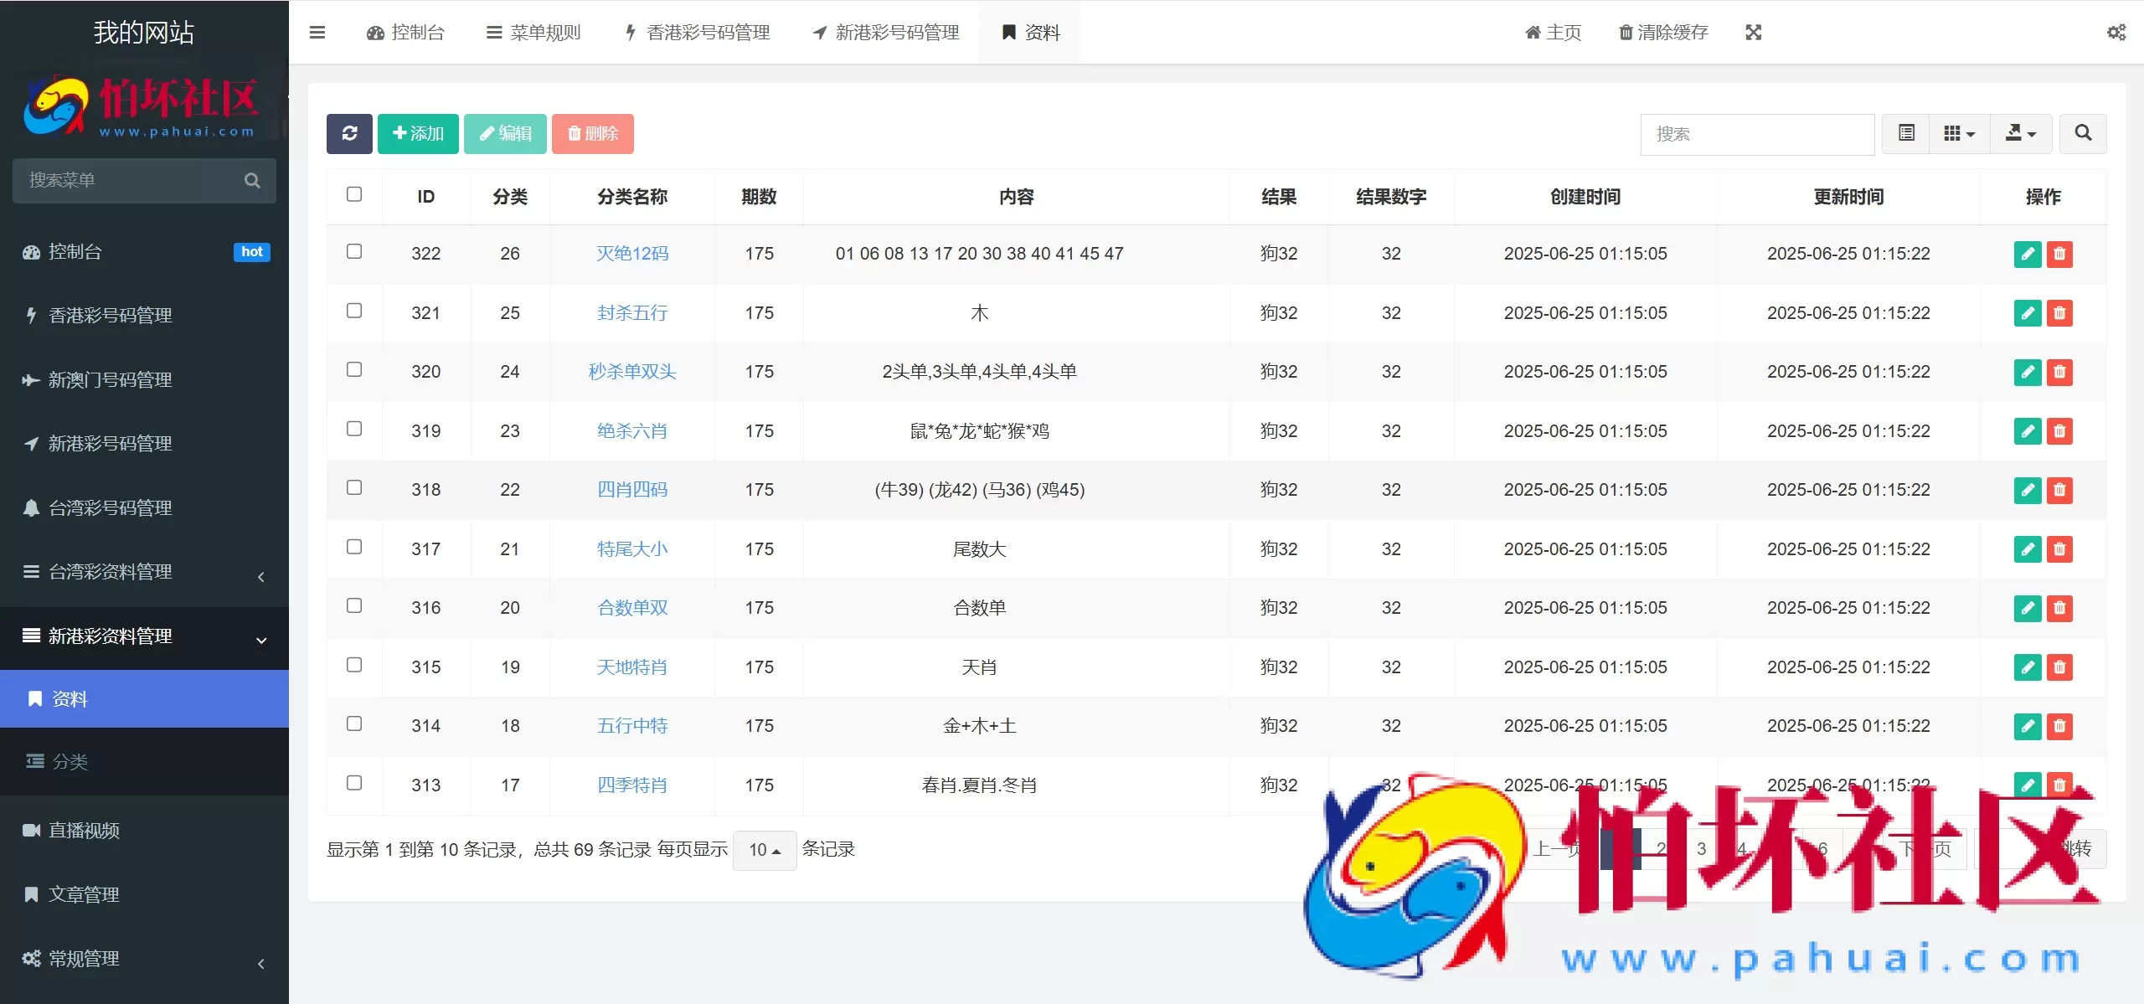Check the checkbox for record 318
Viewport: 2144px width, 1004px height.
[x=355, y=487]
